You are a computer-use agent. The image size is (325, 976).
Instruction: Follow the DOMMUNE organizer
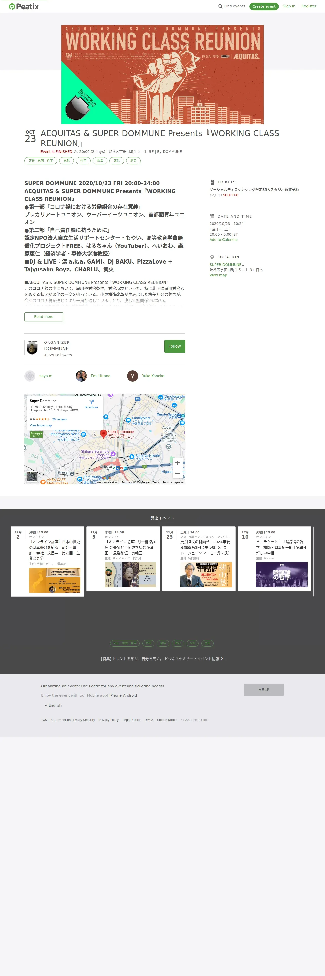click(174, 346)
